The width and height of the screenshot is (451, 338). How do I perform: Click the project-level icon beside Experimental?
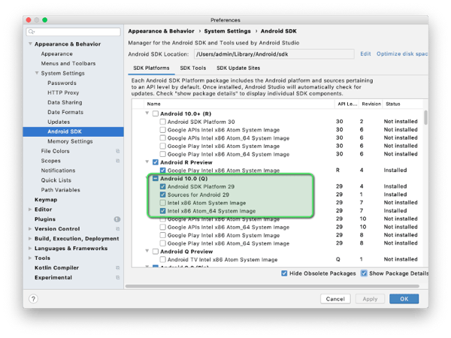pos(118,278)
